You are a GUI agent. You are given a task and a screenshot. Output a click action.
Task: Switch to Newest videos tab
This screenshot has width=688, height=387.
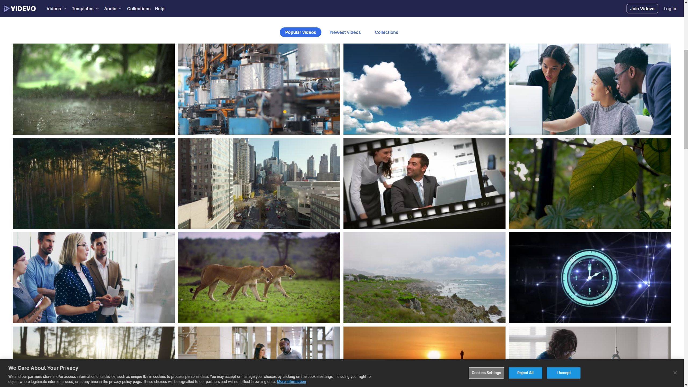click(345, 32)
